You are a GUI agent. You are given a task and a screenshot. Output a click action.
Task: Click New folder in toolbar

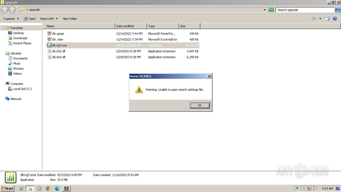click(x=70, y=19)
